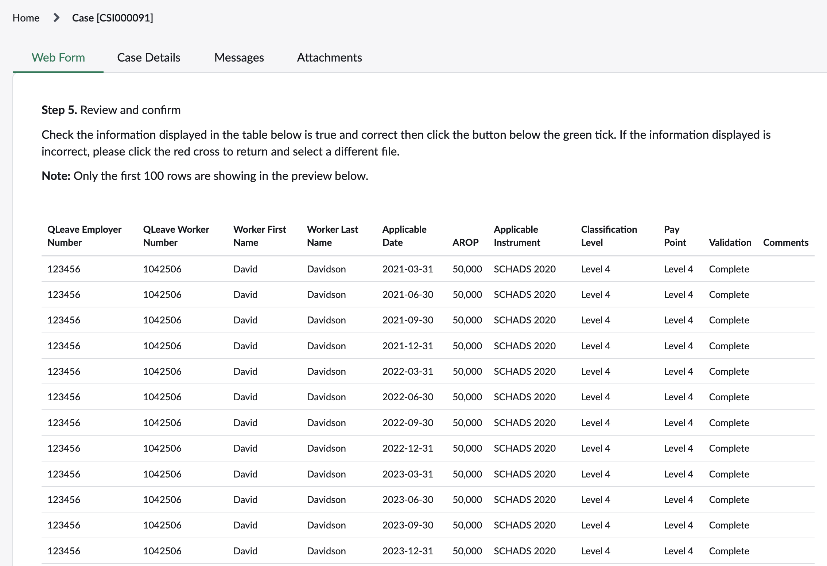Click Complete status in 2023-03-31 row
Image resolution: width=827 pixels, height=566 pixels.
click(729, 474)
